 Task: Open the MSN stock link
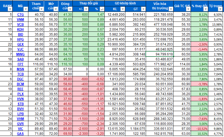point(20,69)
